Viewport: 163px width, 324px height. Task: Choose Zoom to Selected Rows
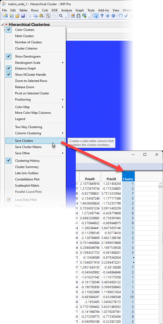click(x=35, y=81)
